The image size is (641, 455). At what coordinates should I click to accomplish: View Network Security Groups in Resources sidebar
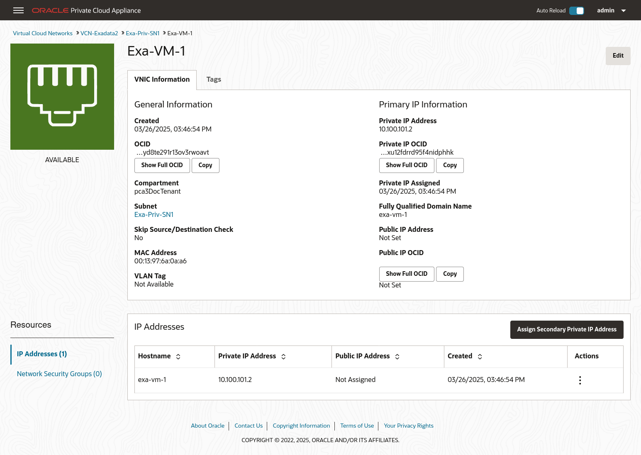(x=59, y=374)
